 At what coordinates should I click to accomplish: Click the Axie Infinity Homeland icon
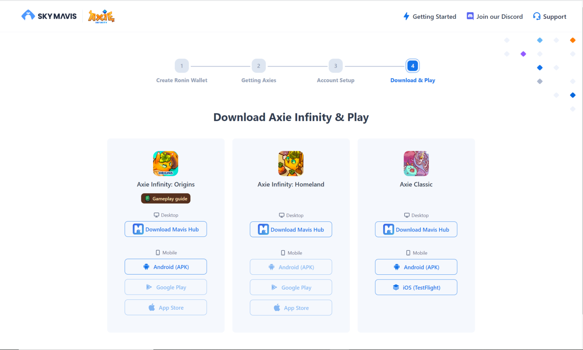click(x=291, y=163)
